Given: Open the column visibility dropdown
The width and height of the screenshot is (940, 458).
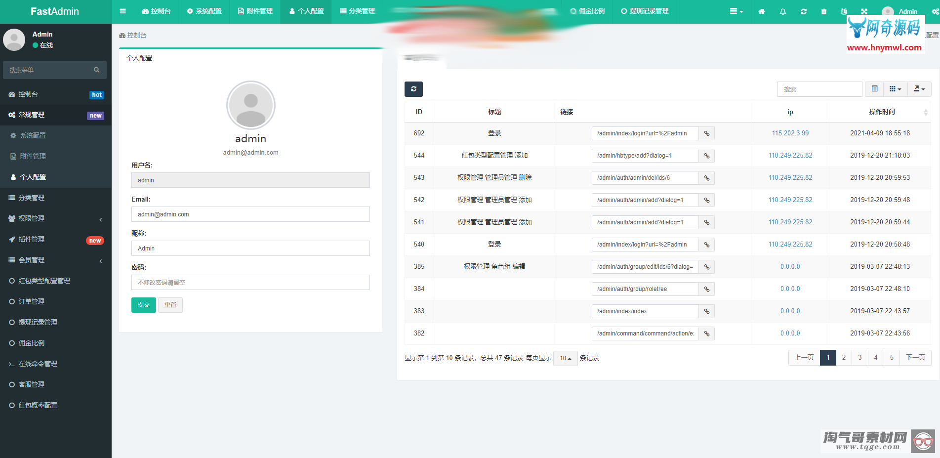Looking at the screenshot, I should click(895, 89).
